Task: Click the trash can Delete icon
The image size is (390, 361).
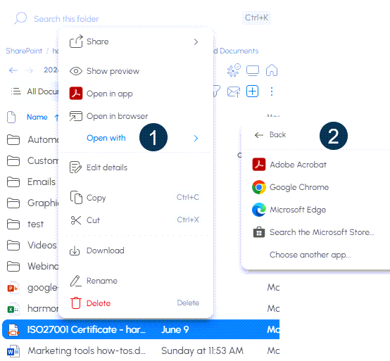Action: pyautogui.click(x=76, y=303)
